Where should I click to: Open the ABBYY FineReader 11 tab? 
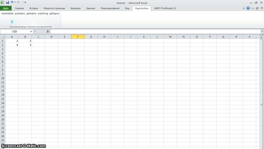click(x=165, y=8)
